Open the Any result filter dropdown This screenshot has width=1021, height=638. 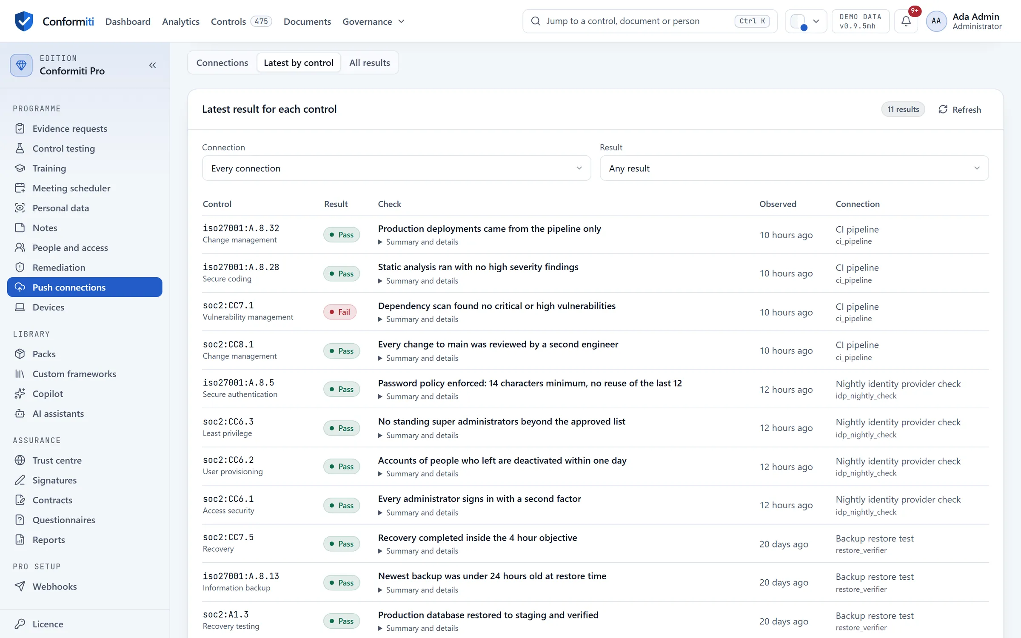click(794, 168)
